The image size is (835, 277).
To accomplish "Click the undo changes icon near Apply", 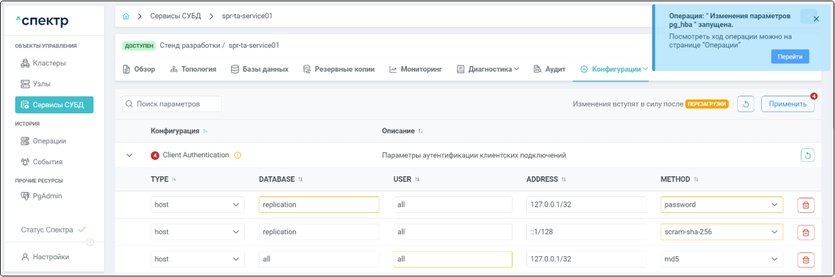I will pos(746,104).
